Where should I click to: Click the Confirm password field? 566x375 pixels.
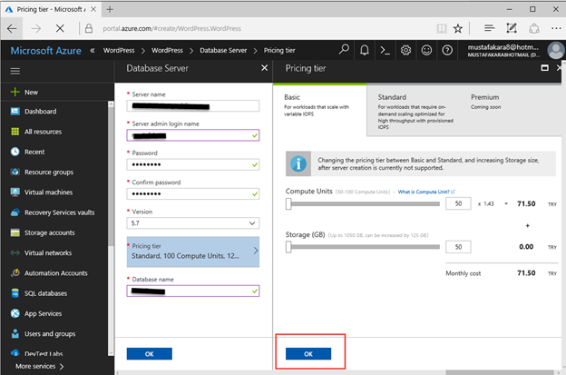[193, 193]
